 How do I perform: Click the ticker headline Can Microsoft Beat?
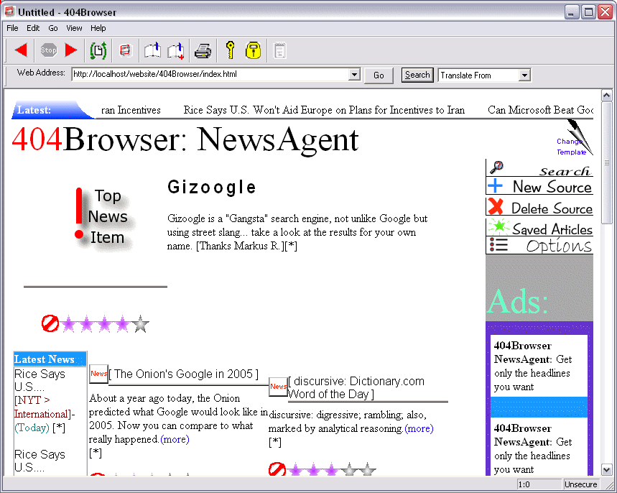pyautogui.click(x=540, y=110)
